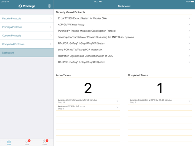Expand chevron next to Completed Protocols
This screenshot has width=195, height=146.
click(51, 44)
